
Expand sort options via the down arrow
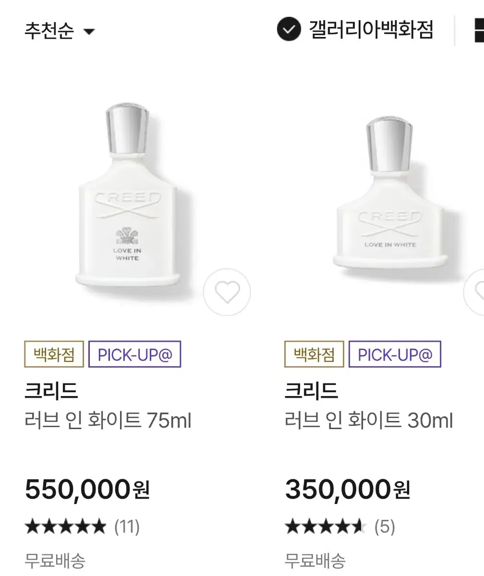pyautogui.click(x=89, y=32)
